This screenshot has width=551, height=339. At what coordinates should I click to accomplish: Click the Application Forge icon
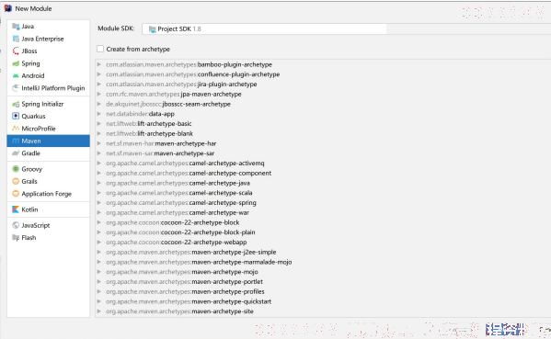16,194
